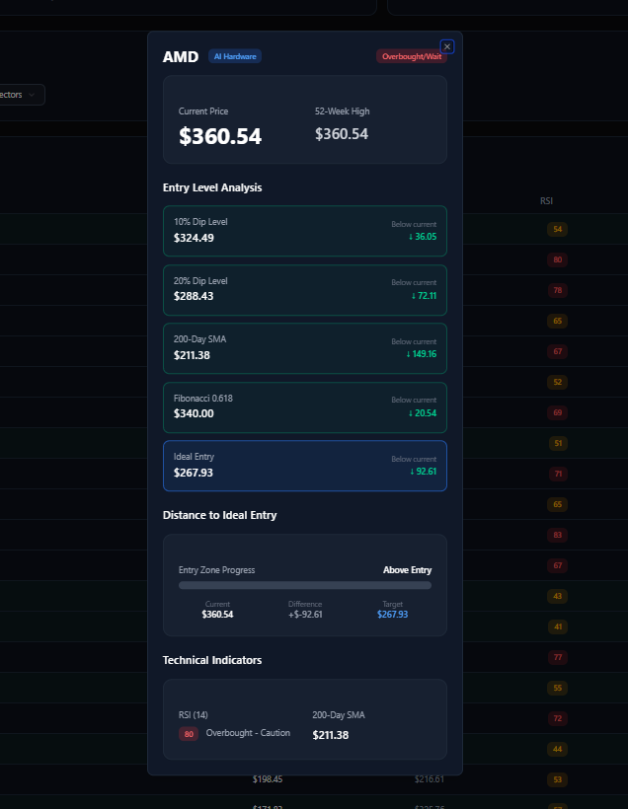Click the RSI 71 badge in background table
628x809 pixels.
(558, 475)
